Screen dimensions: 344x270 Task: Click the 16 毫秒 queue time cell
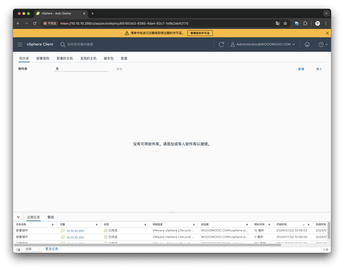pyautogui.click(x=259, y=230)
